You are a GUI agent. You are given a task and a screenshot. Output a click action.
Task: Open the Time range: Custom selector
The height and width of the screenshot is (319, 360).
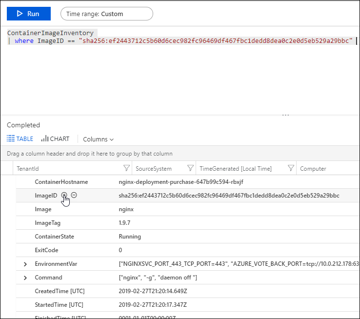coord(107,14)
